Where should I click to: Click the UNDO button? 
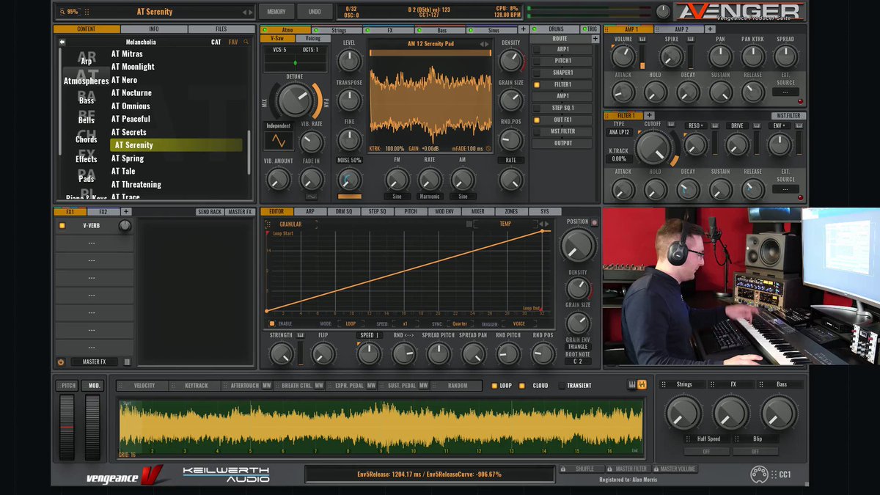pos(315,12)
